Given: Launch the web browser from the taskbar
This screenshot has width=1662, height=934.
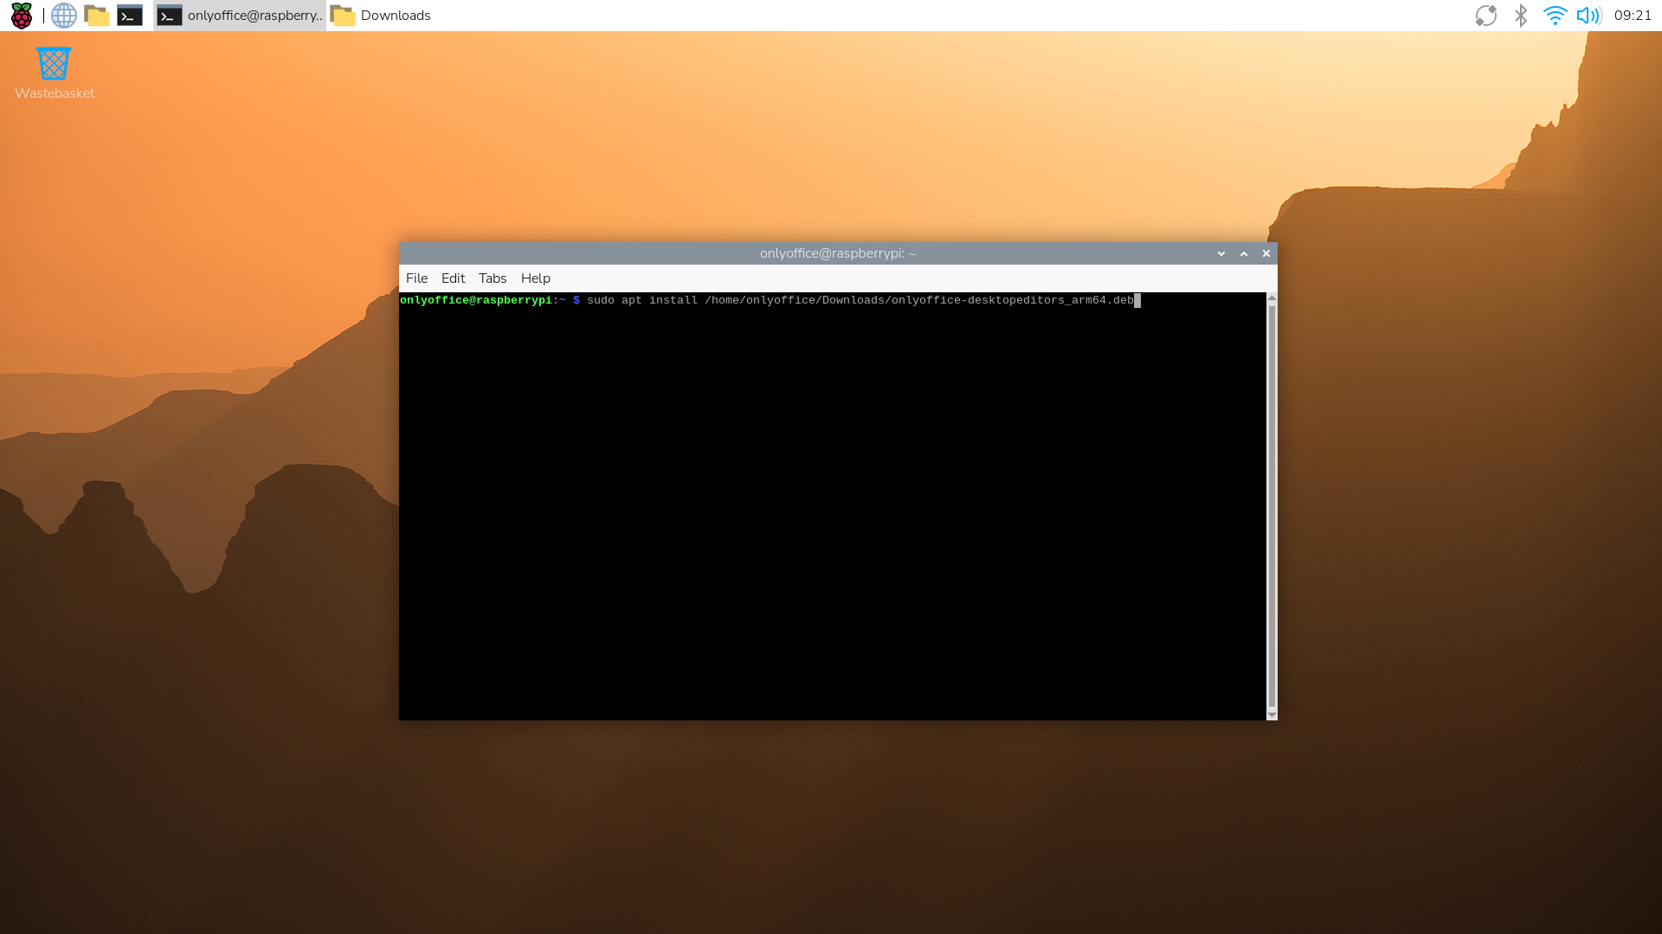Looking at the screenshot, I should click(63, 15).
